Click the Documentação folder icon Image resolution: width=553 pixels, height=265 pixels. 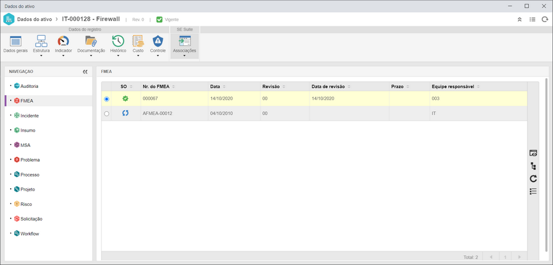(x=91, y=41)
